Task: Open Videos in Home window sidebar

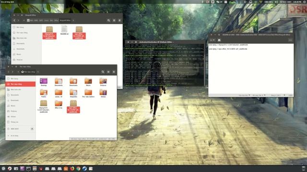Action: pyautogui.click(x=21, y=117)
